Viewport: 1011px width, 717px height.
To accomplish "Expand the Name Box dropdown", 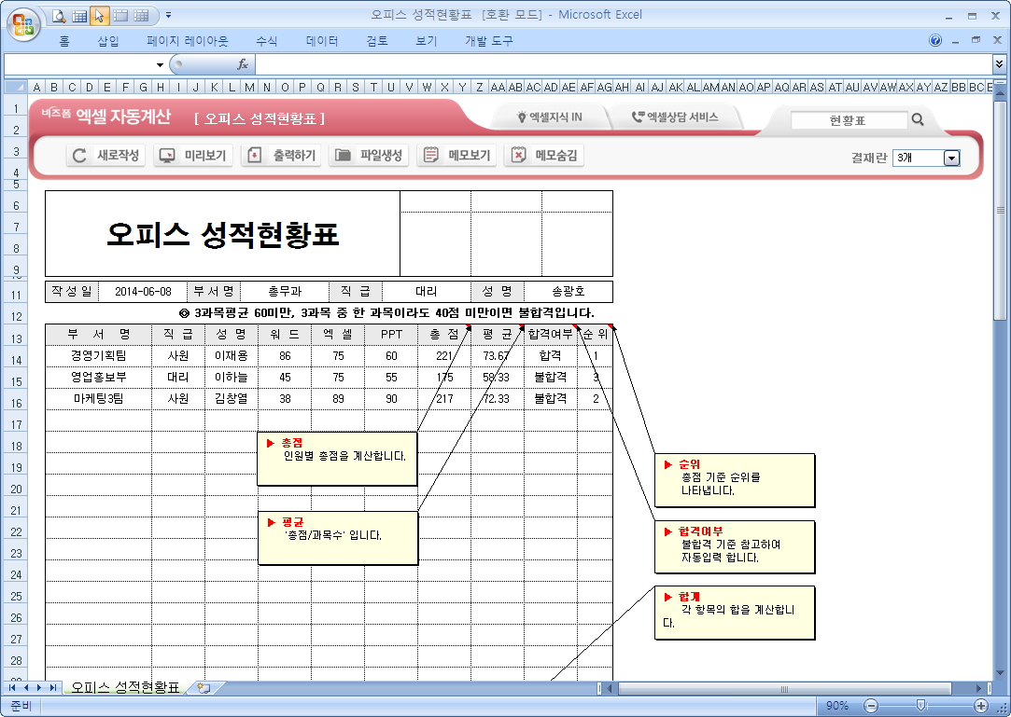I will [160, 64].
